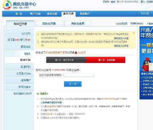Viewport: 153px width, 130px height.
Task: Open the 查询开通状态 link
Action: coord(137,23)
